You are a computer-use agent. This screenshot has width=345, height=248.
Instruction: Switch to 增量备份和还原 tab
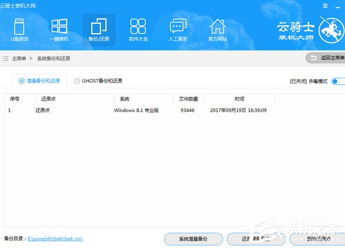click(39, 81)
